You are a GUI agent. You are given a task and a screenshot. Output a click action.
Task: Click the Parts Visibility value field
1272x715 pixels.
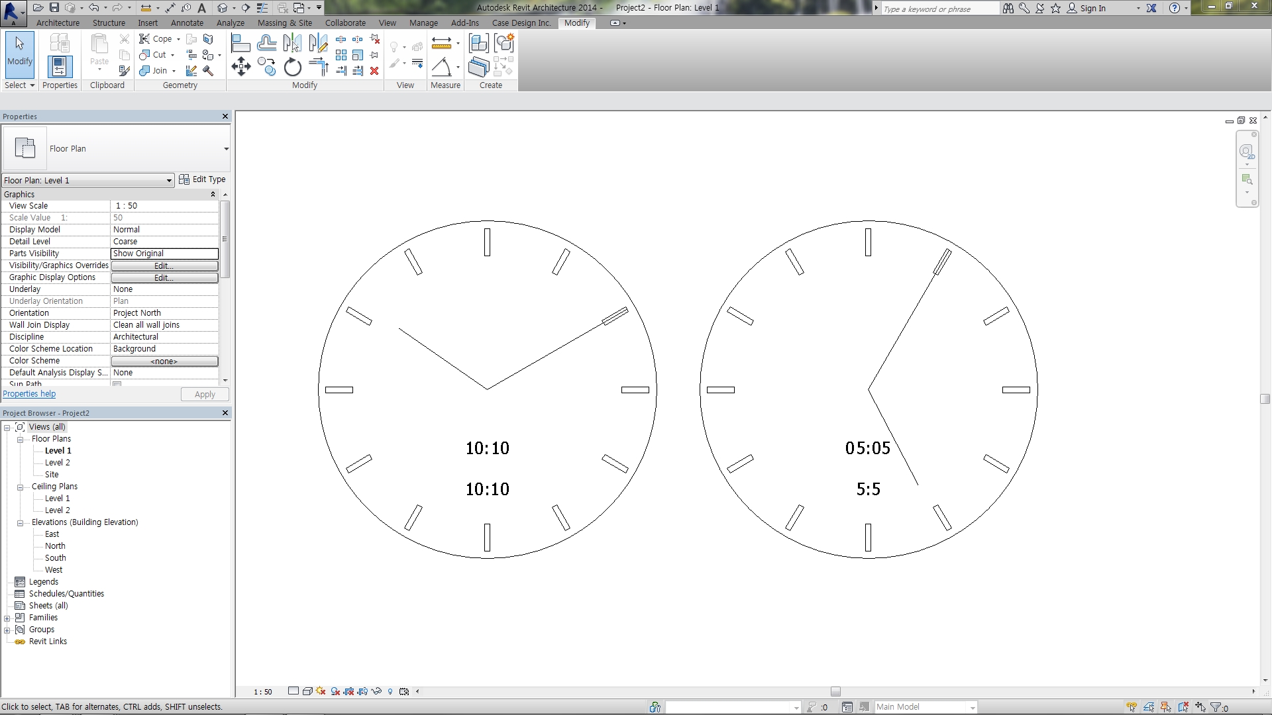(164, 254)
